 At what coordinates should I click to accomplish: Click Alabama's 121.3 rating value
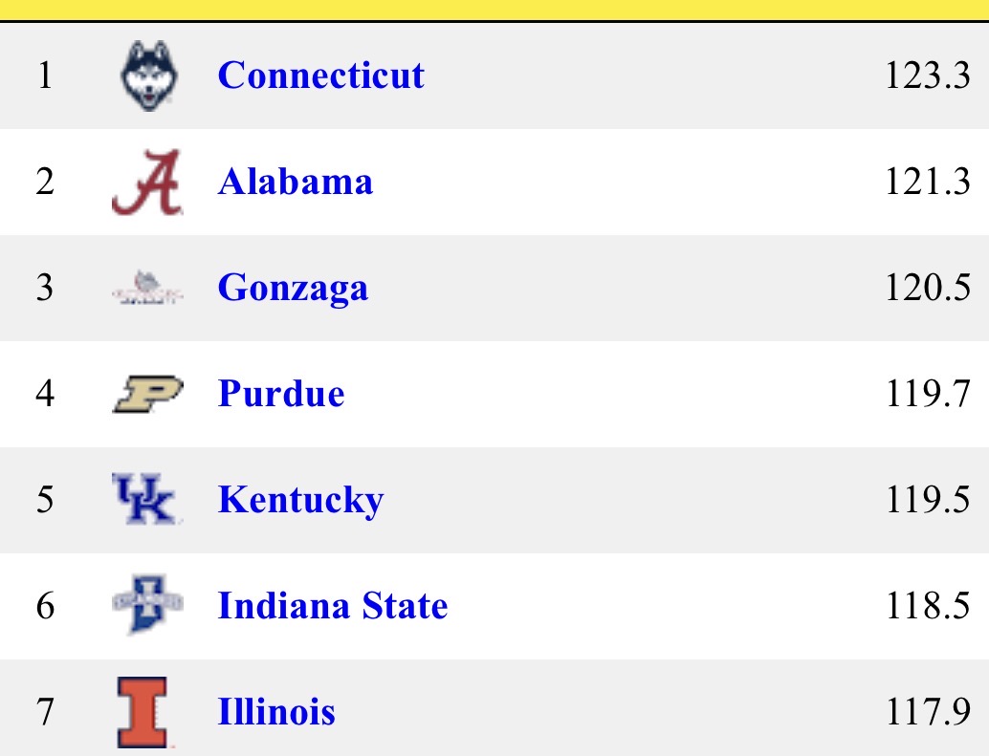(928, 182)
